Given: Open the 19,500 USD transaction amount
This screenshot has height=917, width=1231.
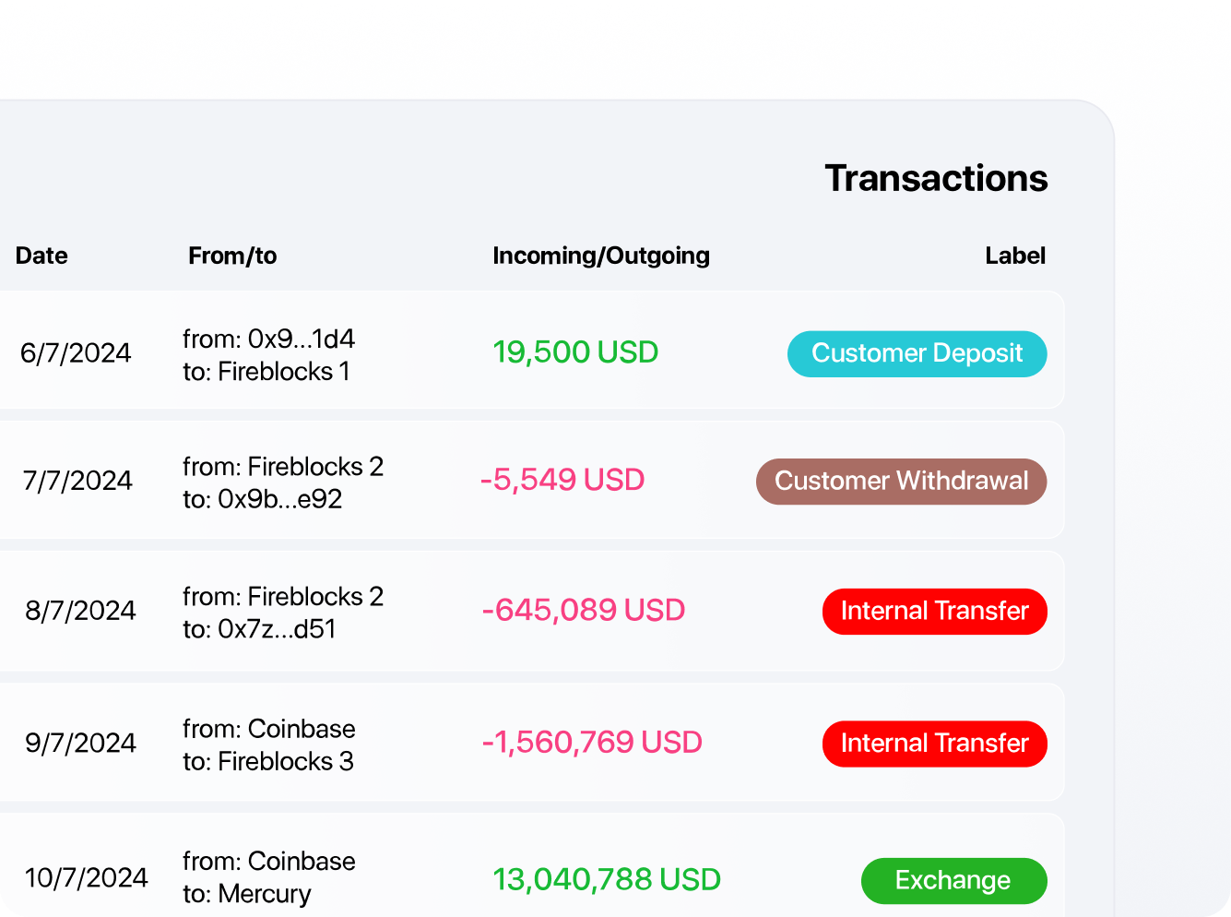Looking at the screenshot, I should [575, 352].
